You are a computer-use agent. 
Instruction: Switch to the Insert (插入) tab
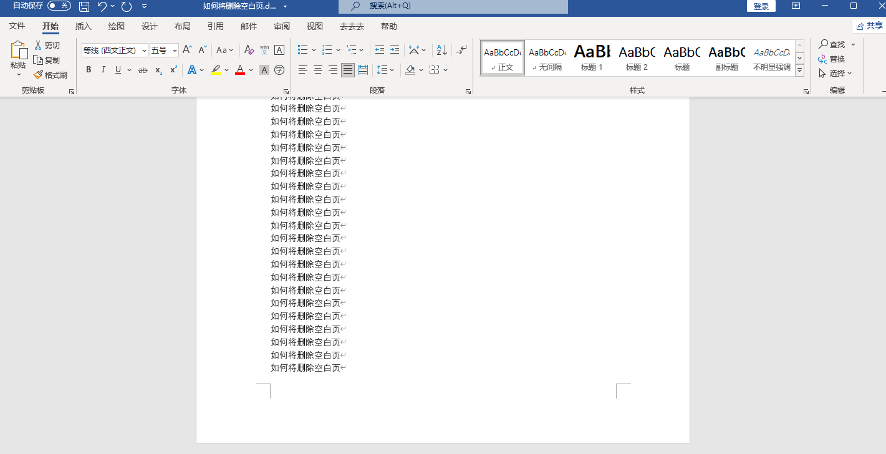point(84,26)
